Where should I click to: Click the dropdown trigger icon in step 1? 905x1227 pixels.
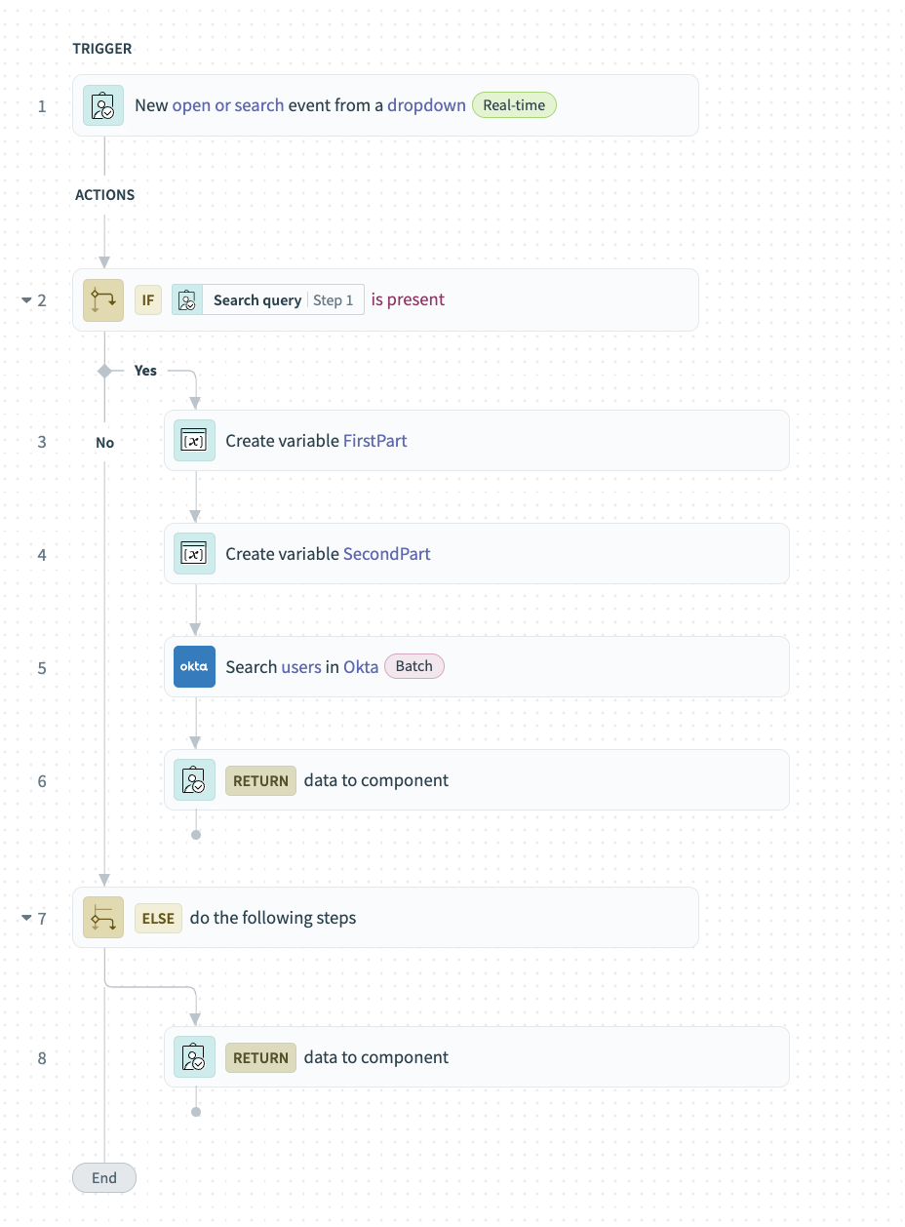102,104
